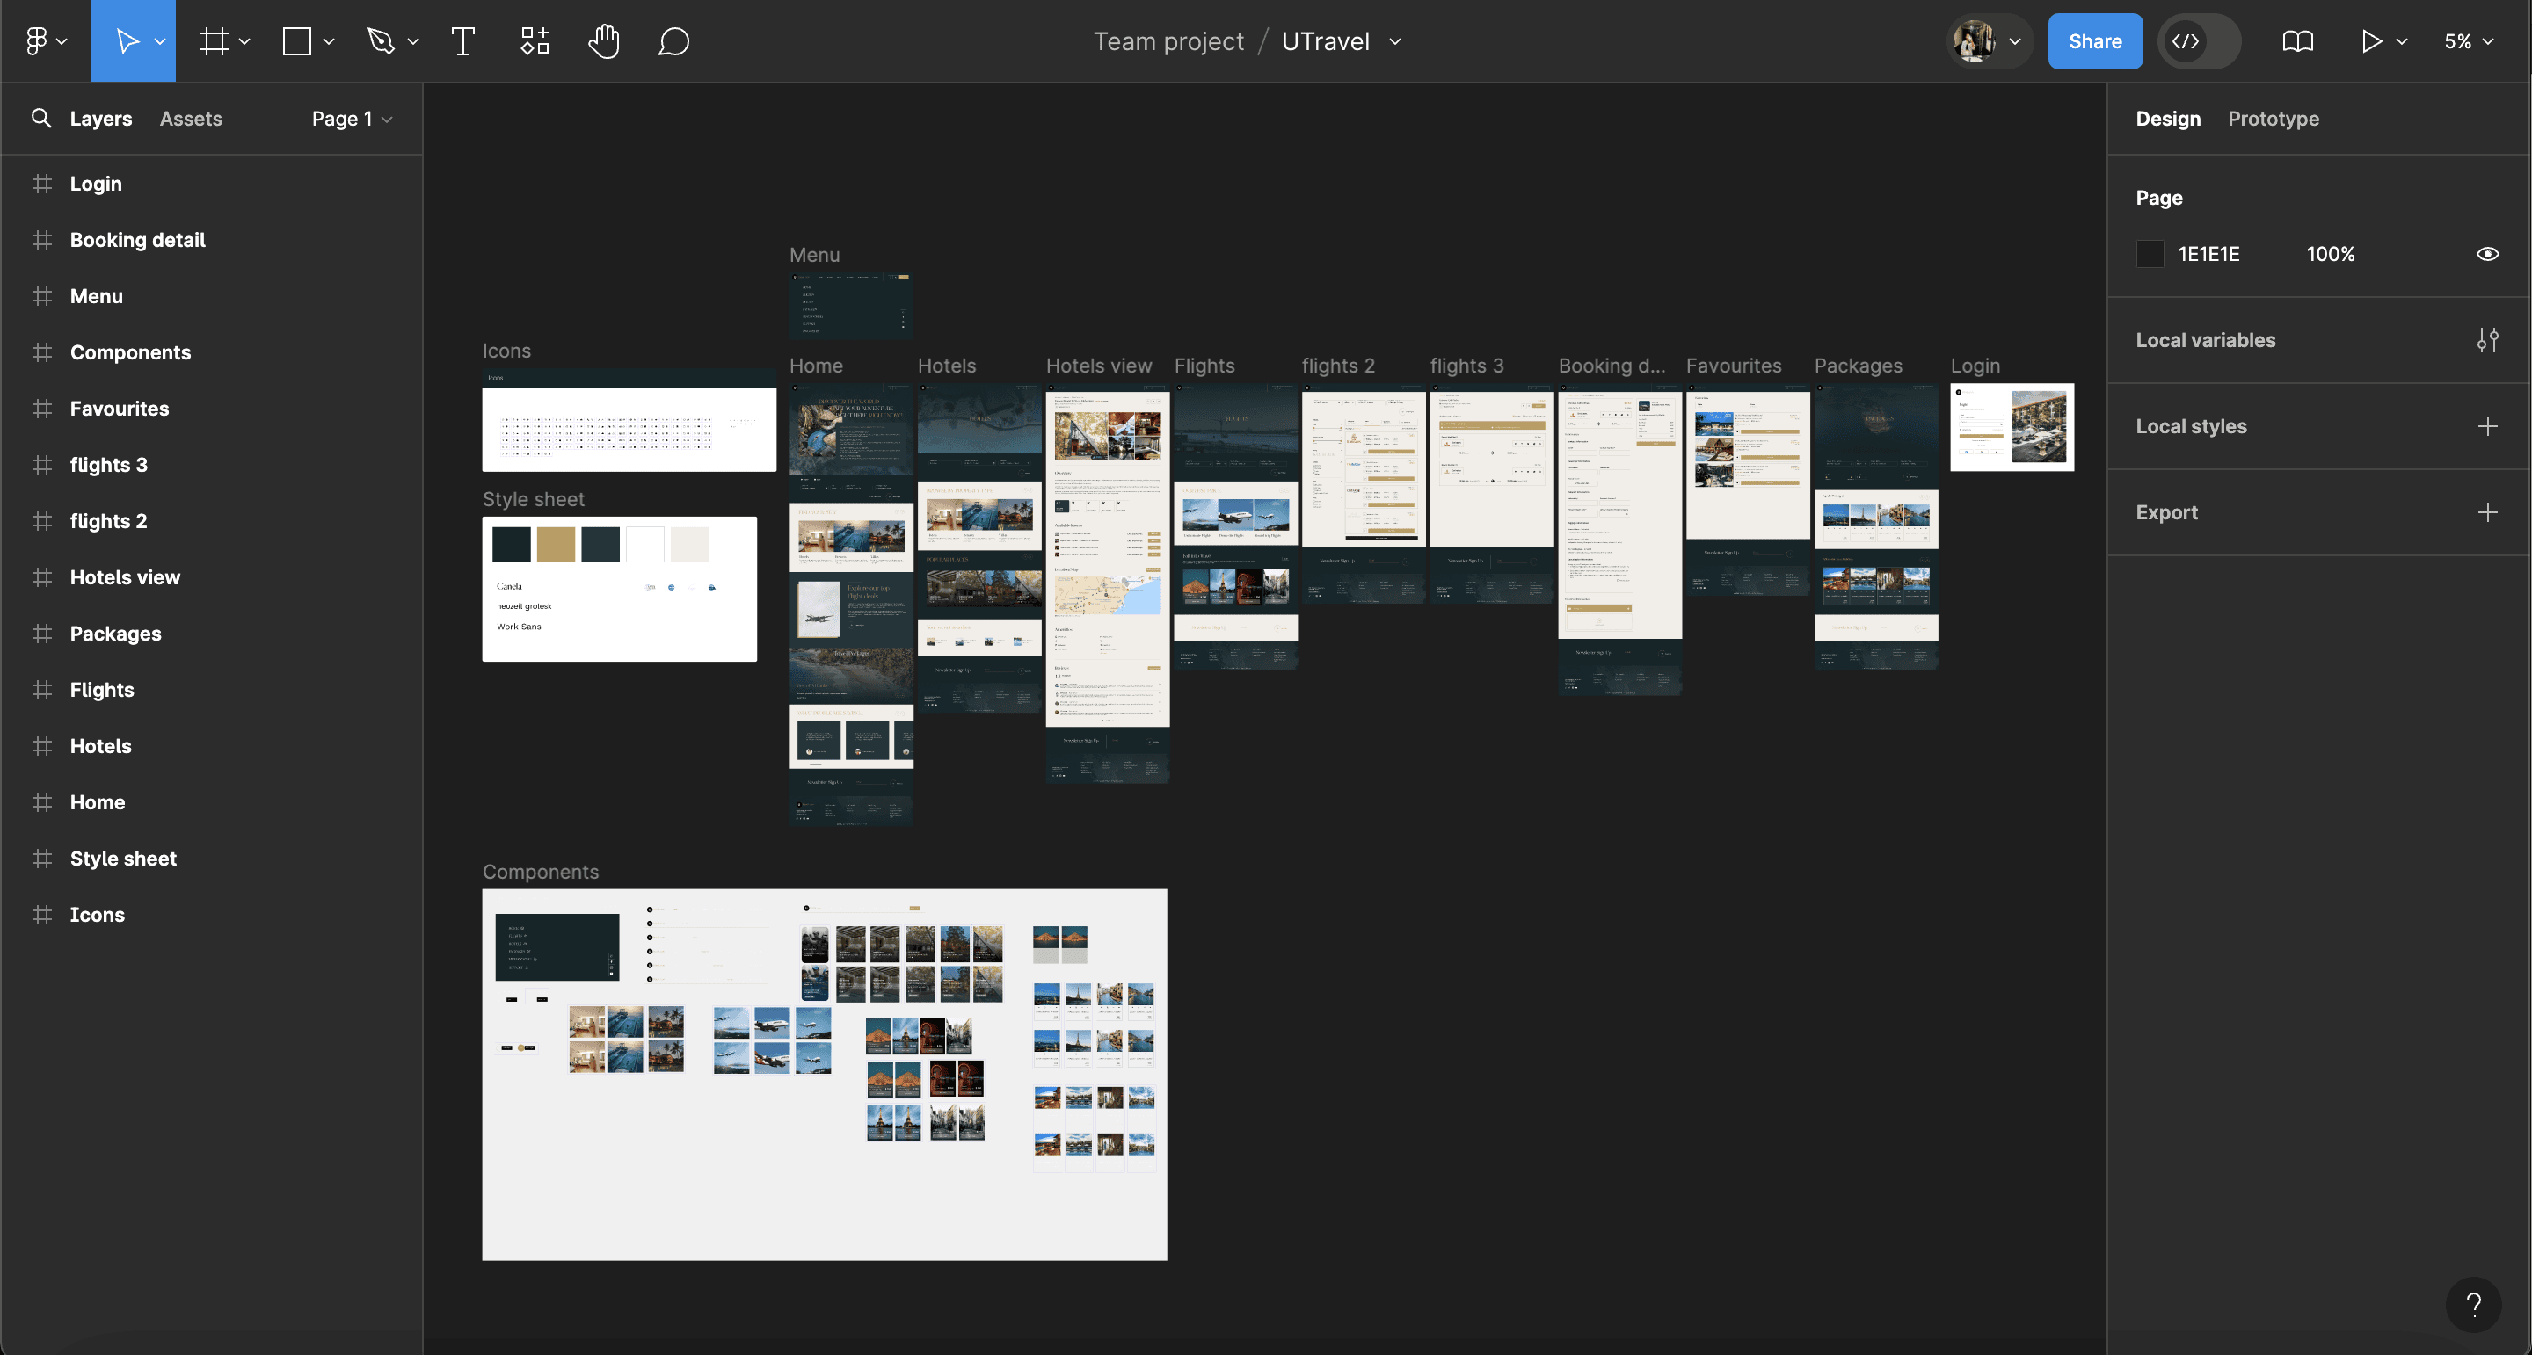This screenshot has height=1355, width=2532.
Task: Toggle Dev Mode switch
Action: [2199, 41]
